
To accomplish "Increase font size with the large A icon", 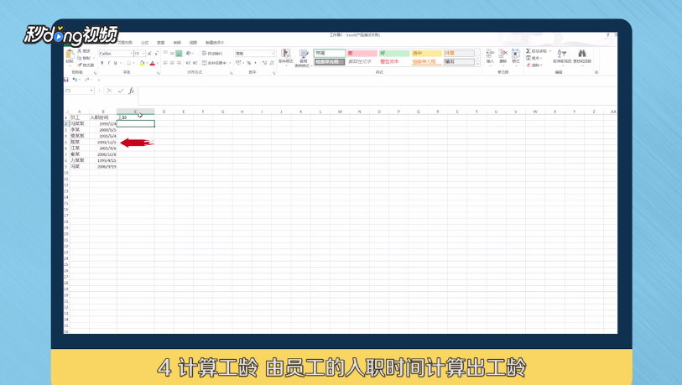I will [x=149, y=53].
